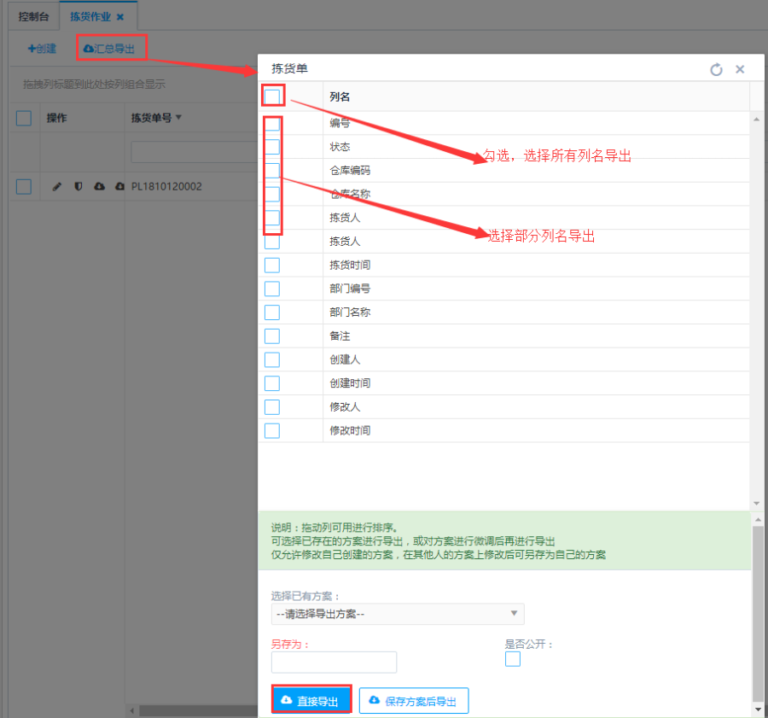Click the first cloud download icon in row
The width and height of the screenshot is (768, 718).
click(x=99, y=186)
